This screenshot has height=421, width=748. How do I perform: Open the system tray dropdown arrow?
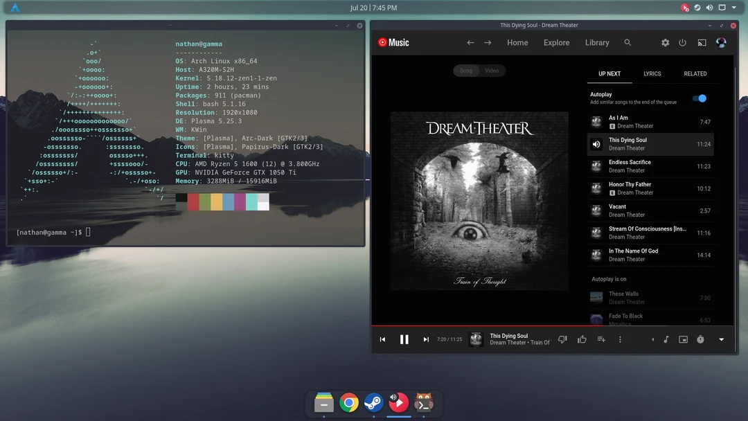coord(733,7)
